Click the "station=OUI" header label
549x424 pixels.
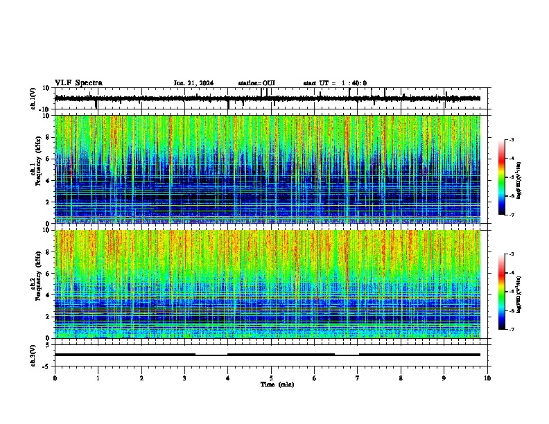tap(256, 83)
